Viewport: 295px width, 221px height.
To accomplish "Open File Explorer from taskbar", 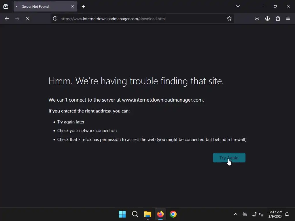I will point(148,214).
